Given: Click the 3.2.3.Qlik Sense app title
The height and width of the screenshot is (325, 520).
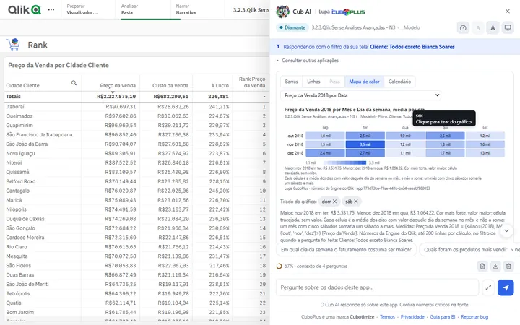Looking at the screenshot, I should [x=251, y=9].
